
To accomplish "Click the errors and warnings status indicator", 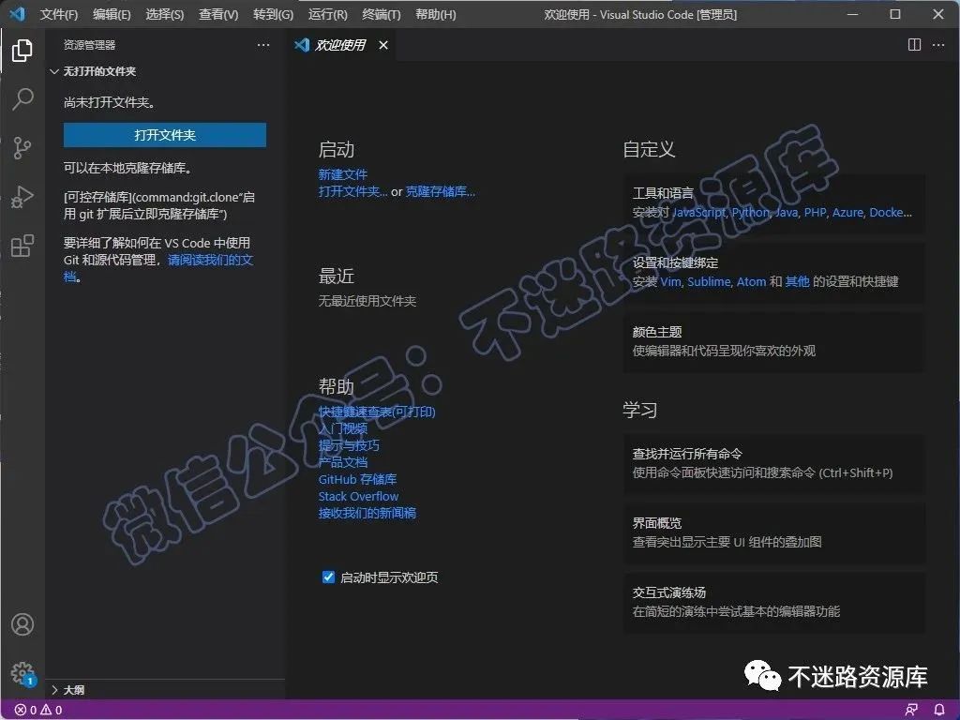I will click(x=37, y=710).
